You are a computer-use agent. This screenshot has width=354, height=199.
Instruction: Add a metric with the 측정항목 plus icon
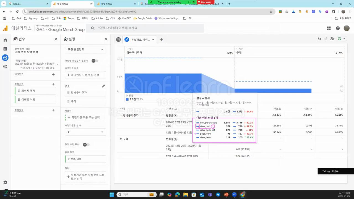53,110
